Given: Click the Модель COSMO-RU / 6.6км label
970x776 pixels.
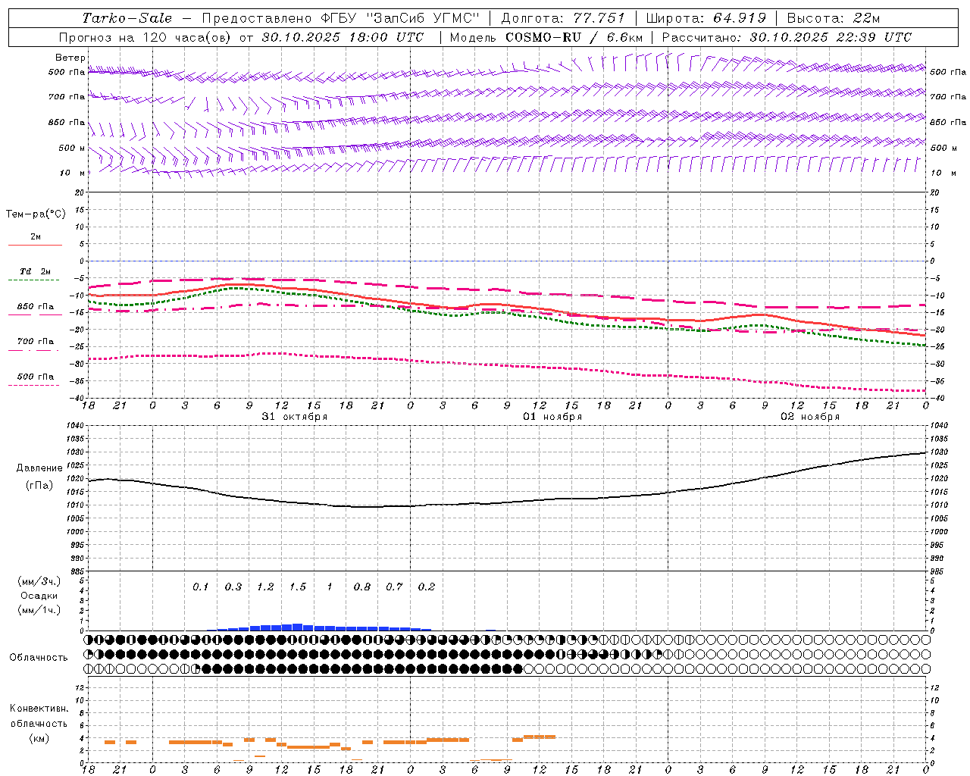Looking at the screenshot, I should point(546,37).
